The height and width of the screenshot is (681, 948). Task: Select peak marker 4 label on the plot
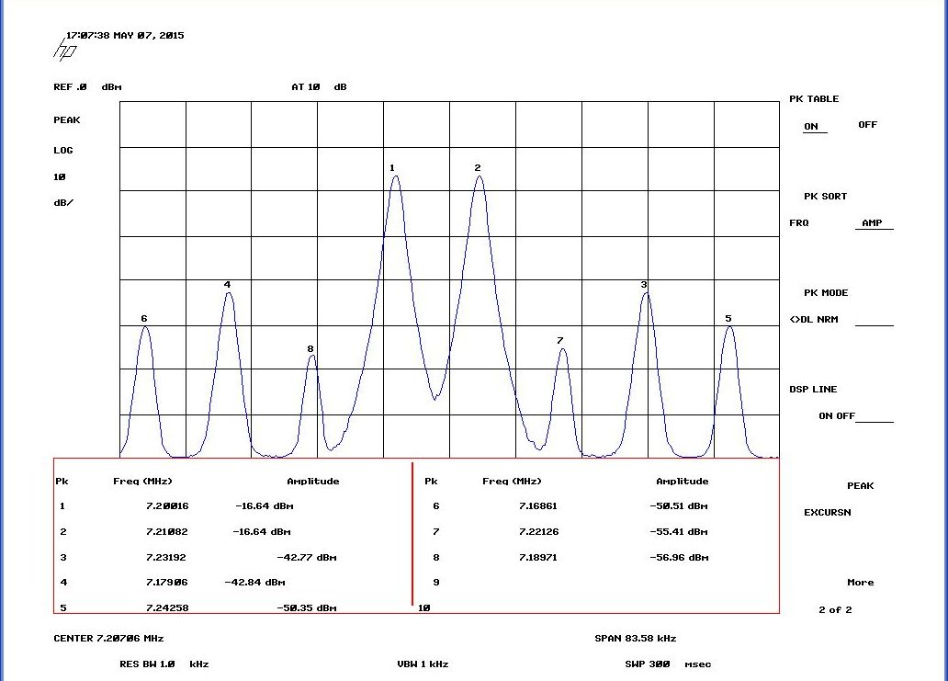(227, 285)
